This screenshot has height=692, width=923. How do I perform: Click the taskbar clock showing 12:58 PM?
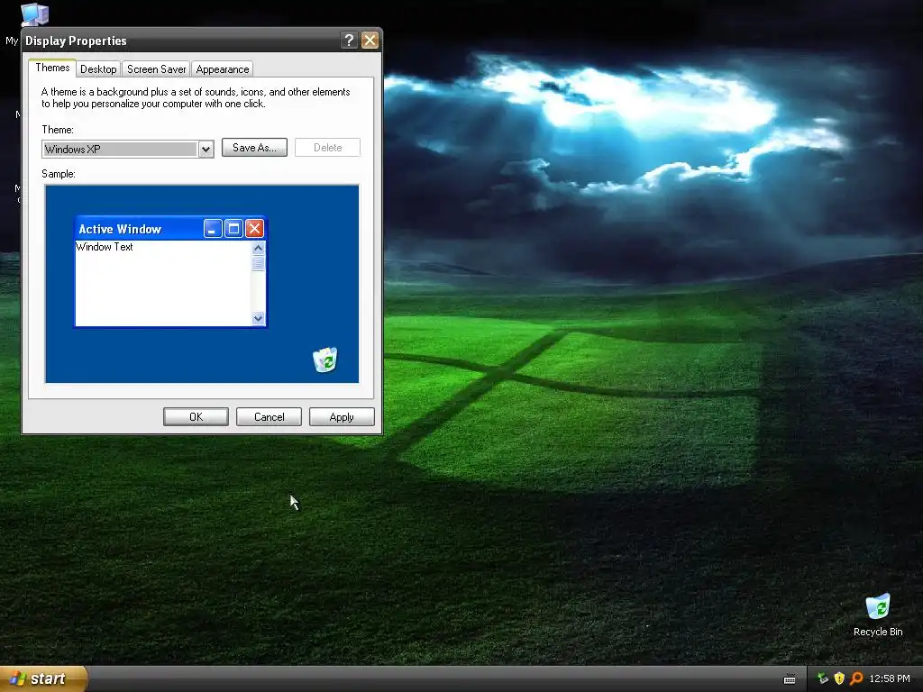click(x=890, y=678)
